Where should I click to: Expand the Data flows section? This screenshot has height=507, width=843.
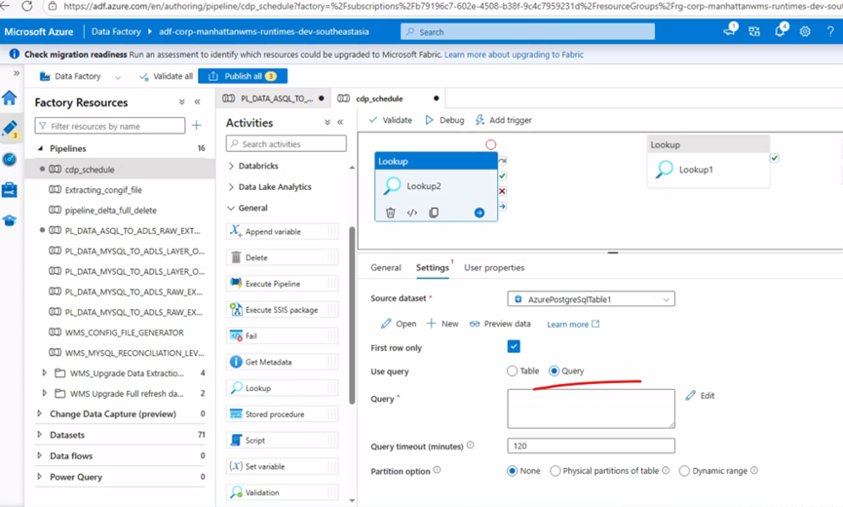pyautogui.click(x=39, y=455)
